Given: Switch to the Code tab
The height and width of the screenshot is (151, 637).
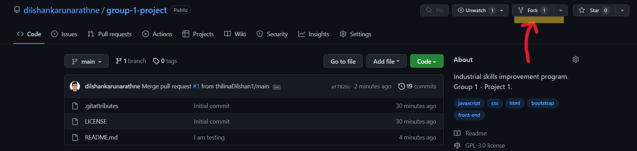Looking at the screenshot, I should (29, 34).
